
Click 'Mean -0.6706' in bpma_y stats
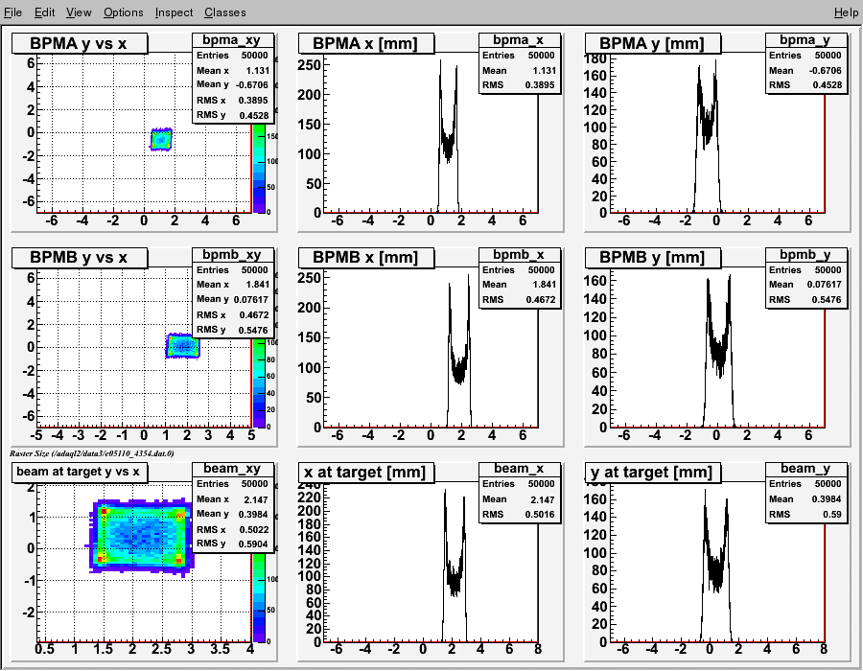[805, 70]
